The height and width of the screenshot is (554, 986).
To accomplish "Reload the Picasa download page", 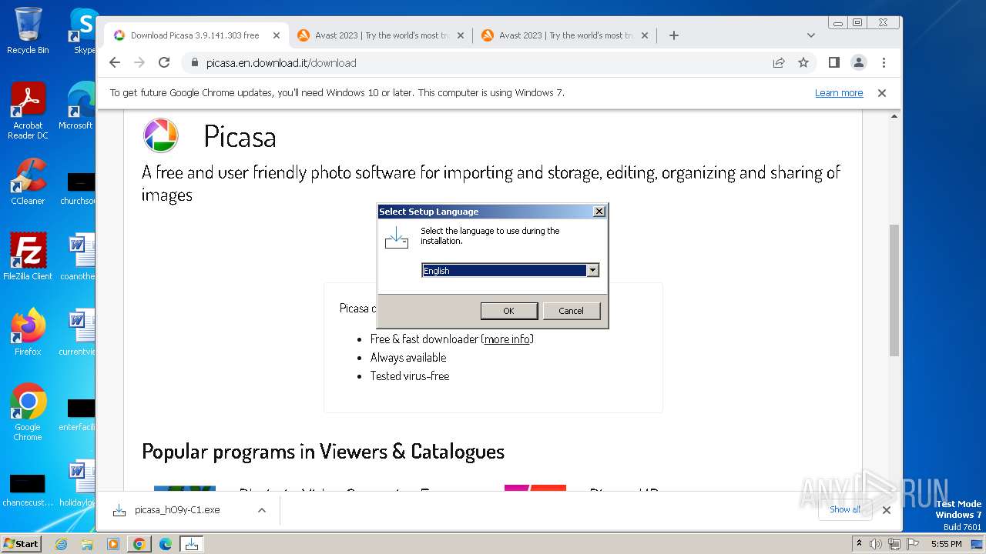I will 164,62.
